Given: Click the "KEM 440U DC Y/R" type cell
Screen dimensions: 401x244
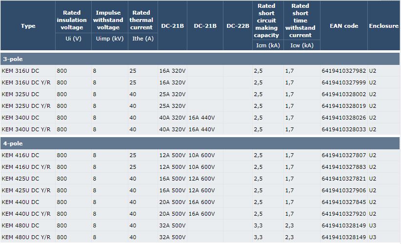Looking at the screenshot, I should point(26,214).
